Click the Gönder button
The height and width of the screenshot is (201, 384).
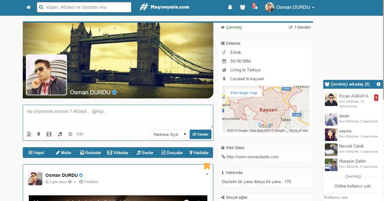(x=201, y=134)
